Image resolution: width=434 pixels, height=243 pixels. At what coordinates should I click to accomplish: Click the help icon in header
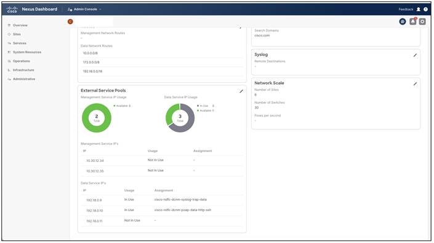pos(426,9)
